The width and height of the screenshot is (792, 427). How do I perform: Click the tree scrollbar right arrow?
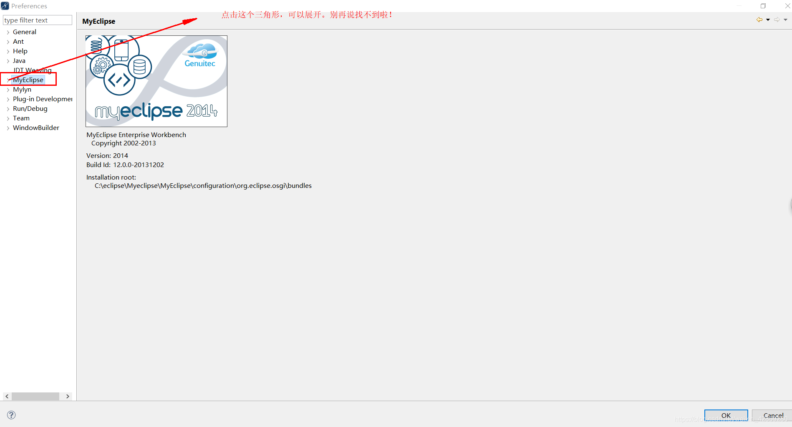tap(68, 396)
